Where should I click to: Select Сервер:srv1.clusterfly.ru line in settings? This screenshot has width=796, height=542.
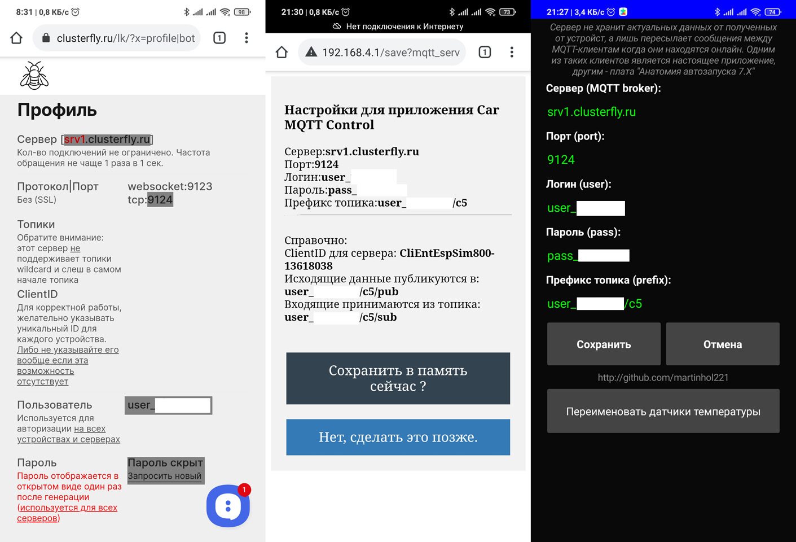coord(351,151)
